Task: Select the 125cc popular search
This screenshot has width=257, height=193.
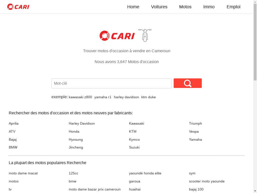Action: click(x=74, y=173)
